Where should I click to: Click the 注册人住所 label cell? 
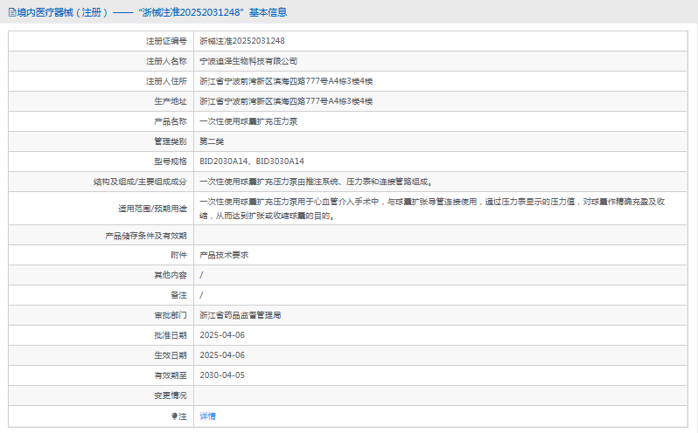[x=101, y=81]
